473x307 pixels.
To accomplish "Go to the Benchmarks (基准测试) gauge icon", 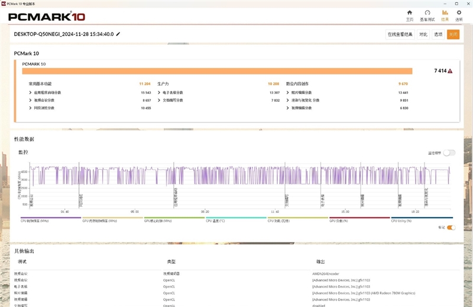I will pyautogui.click(x=427, y=13).
